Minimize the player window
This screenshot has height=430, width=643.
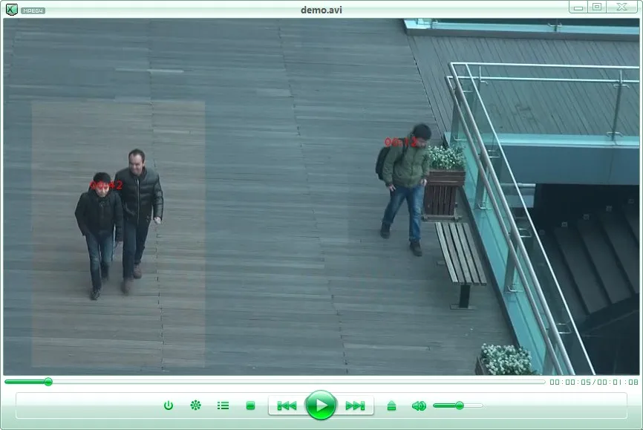[578, 7]
